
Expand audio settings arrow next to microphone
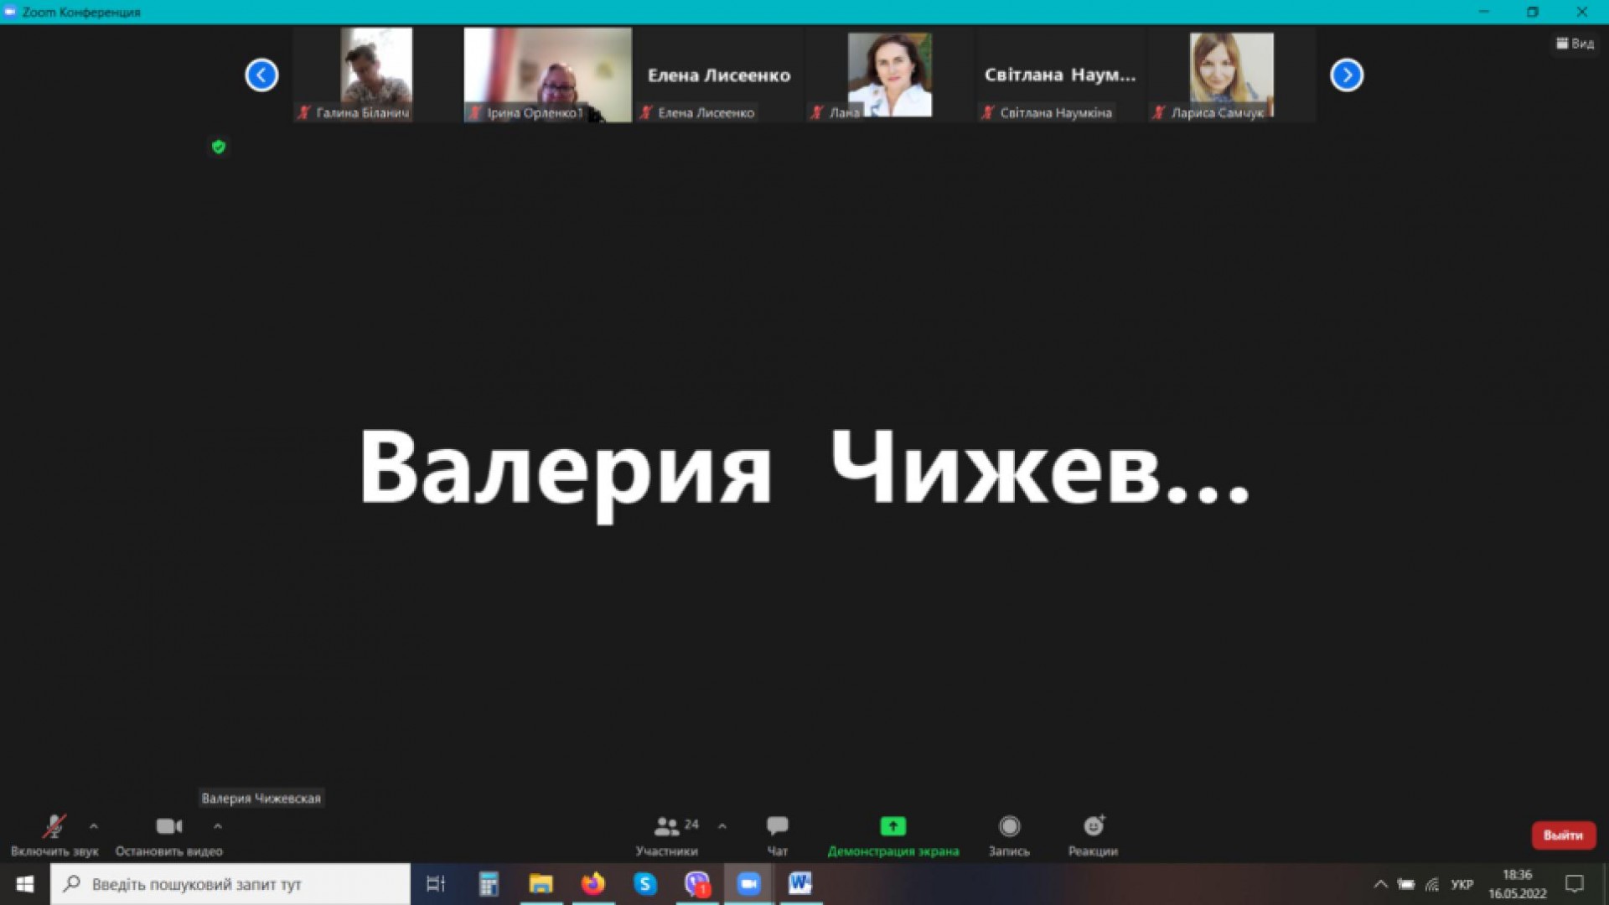94,826
